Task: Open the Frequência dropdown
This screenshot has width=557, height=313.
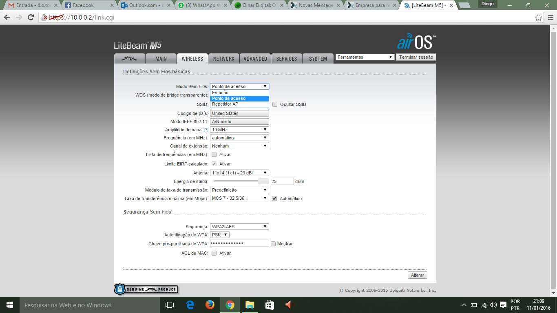Action: click(x=239, y=138)
